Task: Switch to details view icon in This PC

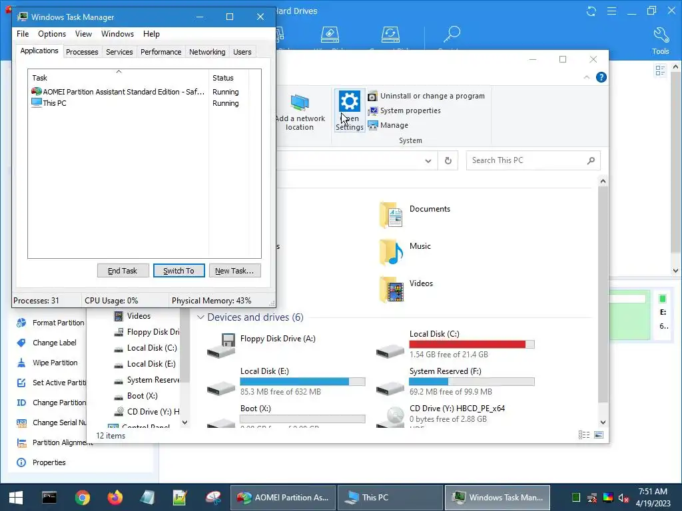Action: (584, 435)
